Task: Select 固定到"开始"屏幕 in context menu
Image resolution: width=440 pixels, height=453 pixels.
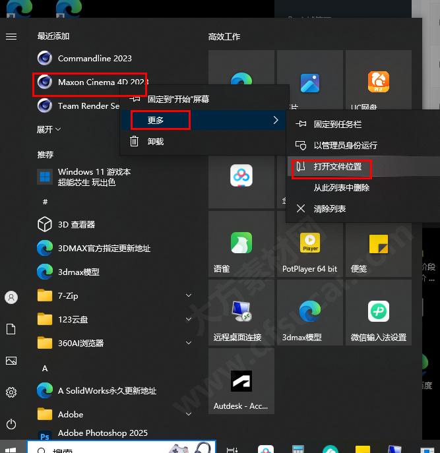Action: pyautogui.click(x=204, y=99)
